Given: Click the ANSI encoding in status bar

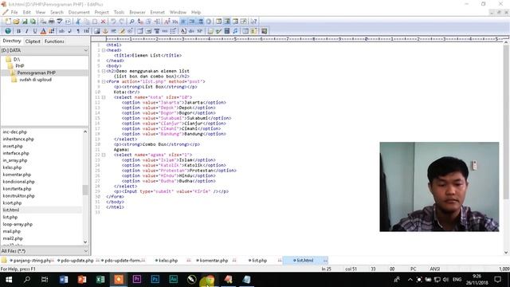Looking at the screenshot, I should [x=435, y=269].
